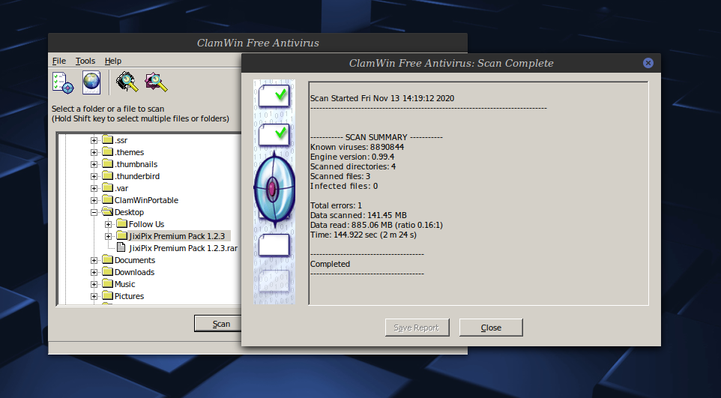Collapse the Desktop folder node
The width and height of the screenshot is (721, 398).
94,212
